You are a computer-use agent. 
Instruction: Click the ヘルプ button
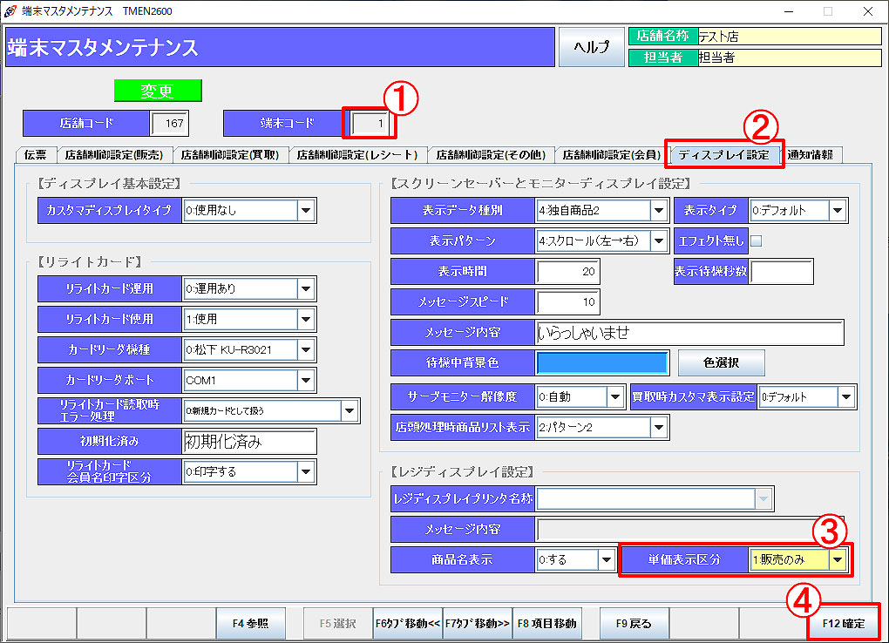click(x=592, y=47)
